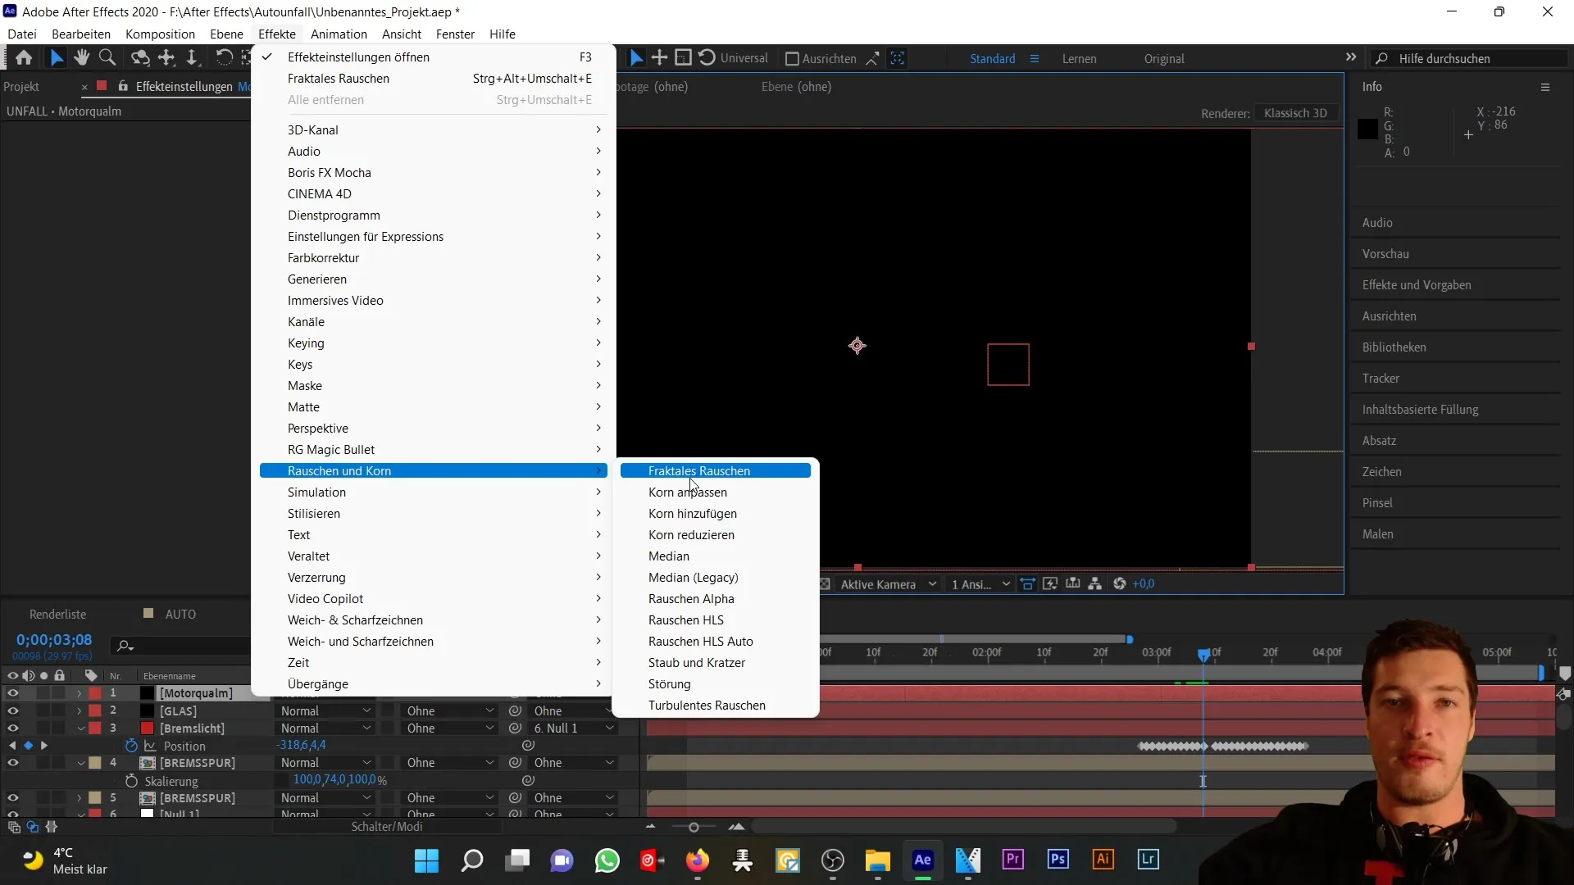Switch to Standard workspace tab

click(x=993, y=58)
